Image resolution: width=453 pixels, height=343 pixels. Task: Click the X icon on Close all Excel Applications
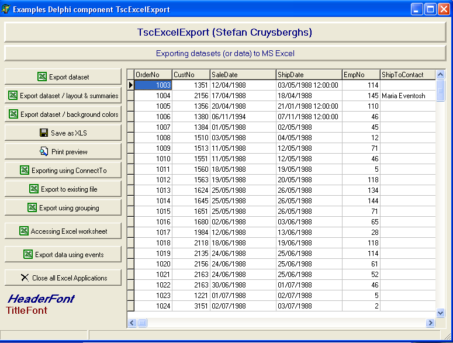(x=25, y=278)
